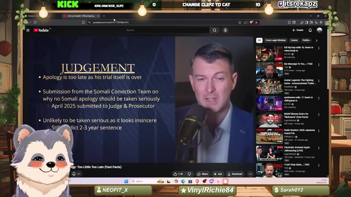The height and width of the screenshot is (197, 351).
Task: Open Task View on the taskbar
Action: [169, 181]
